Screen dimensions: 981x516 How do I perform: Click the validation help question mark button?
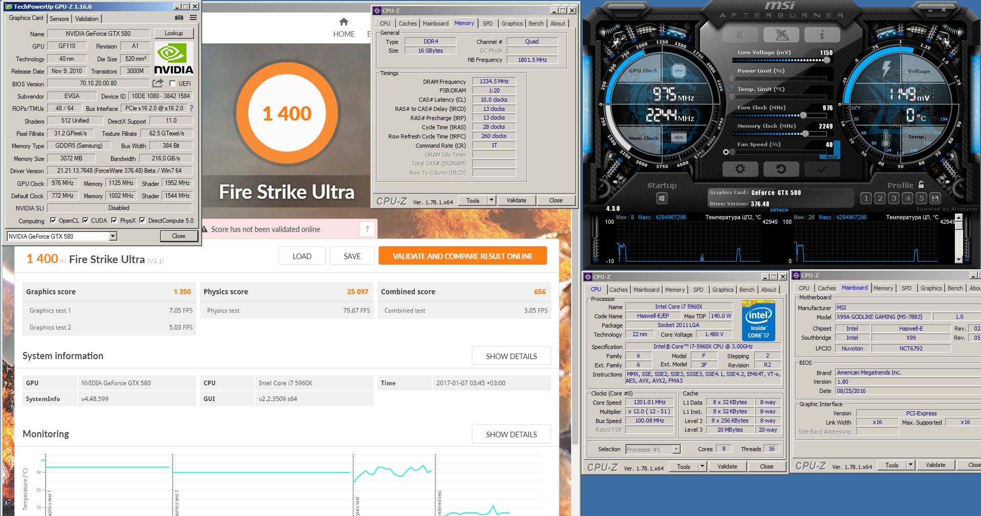367,229
